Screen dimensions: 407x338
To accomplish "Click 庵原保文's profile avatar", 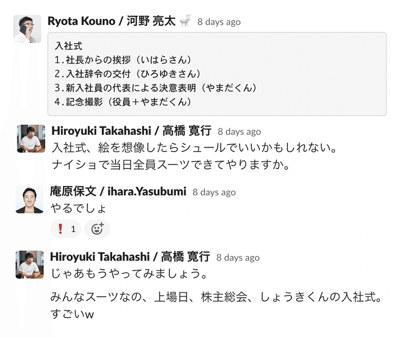I will [30, 199].
